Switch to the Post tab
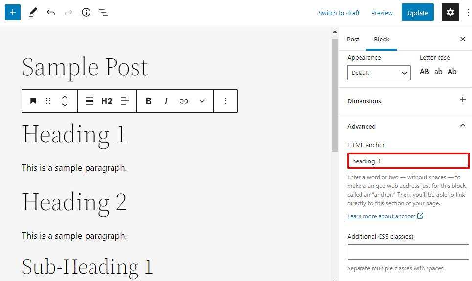The image size is (472, 281). tap(353, 40)
